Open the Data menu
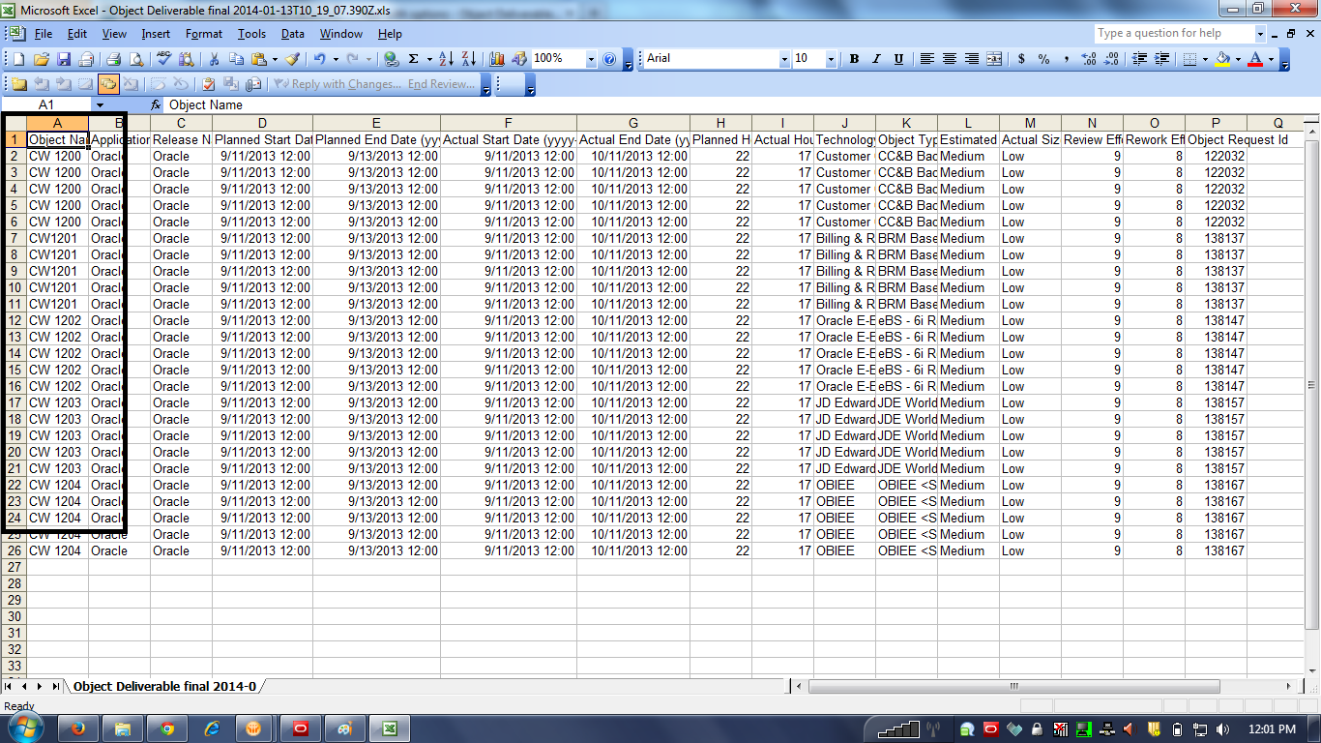This screenshot has height=743, width=1321. 293,34
